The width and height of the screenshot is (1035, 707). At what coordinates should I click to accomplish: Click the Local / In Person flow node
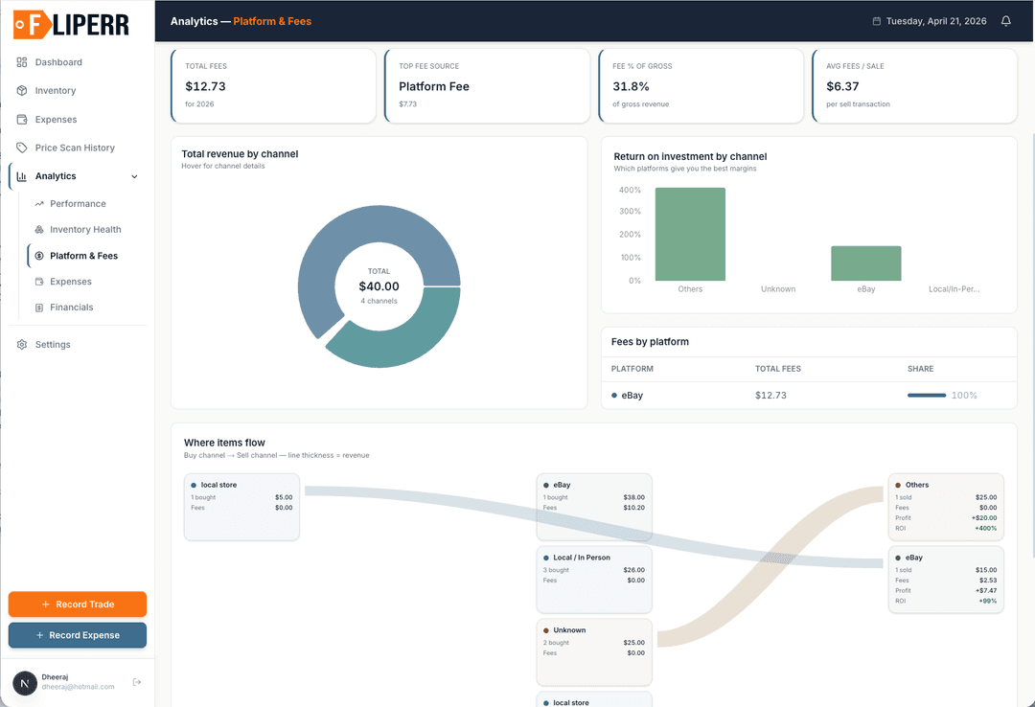click(x=594, y=580)
